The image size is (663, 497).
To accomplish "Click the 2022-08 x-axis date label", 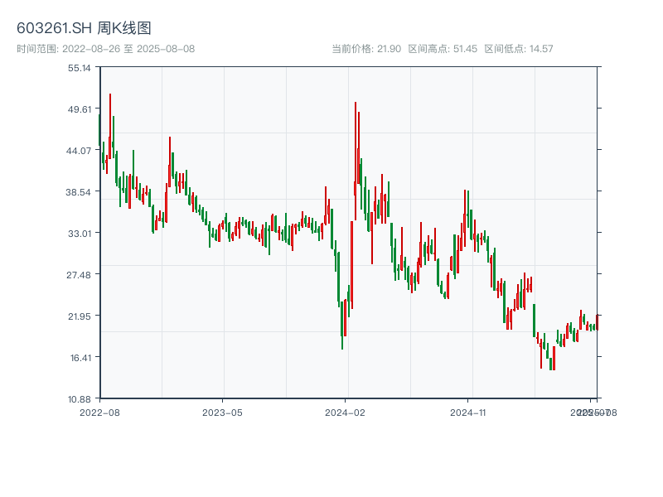I will click(99, 412).
